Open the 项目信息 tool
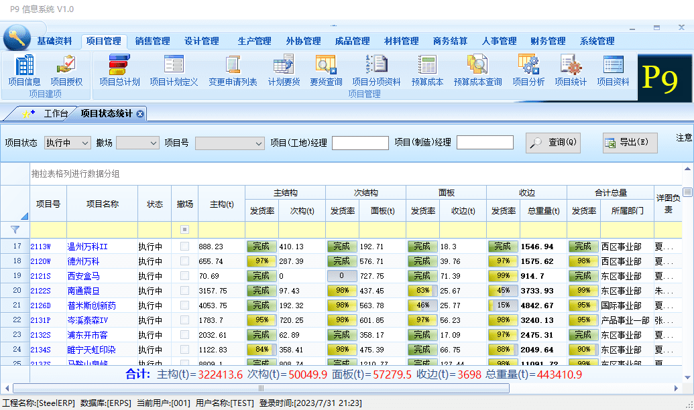The height and width of the screenshot is (410, 694). click(24, 70)
